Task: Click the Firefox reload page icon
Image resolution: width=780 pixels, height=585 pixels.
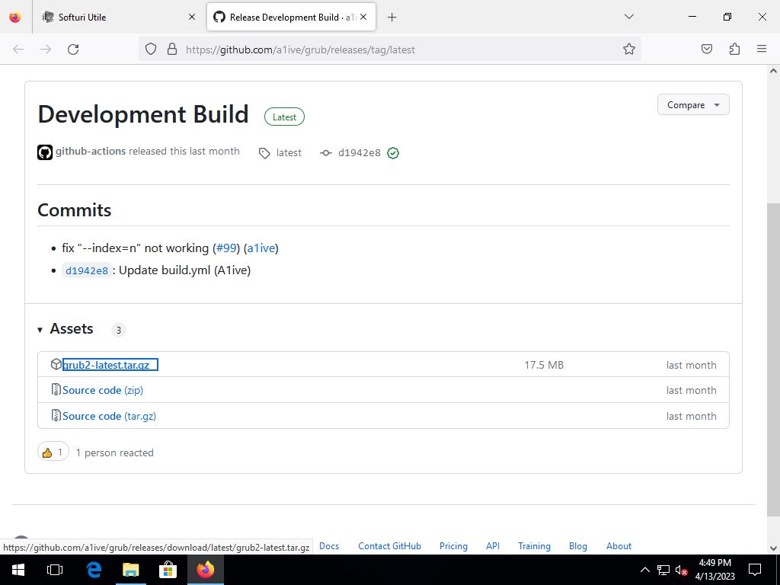Action: [73, 50]
